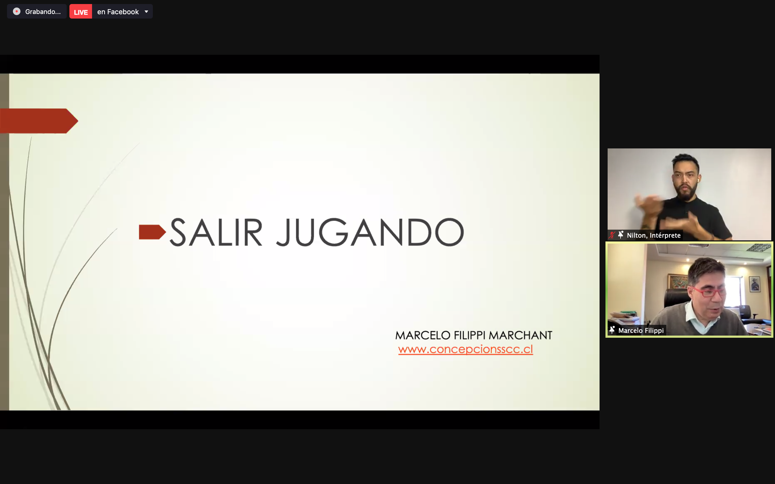Click the pin icon beside Marcelo Filippi
The width and height of the screenshot is (775, 484).
point(612,330)
